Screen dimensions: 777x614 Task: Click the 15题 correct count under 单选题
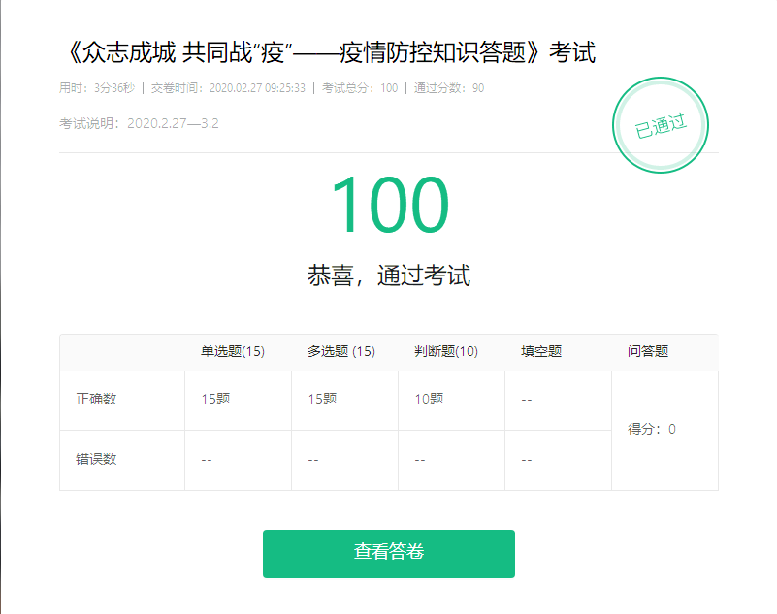215,399
